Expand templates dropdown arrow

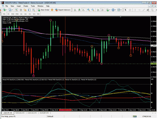[121, 10]
